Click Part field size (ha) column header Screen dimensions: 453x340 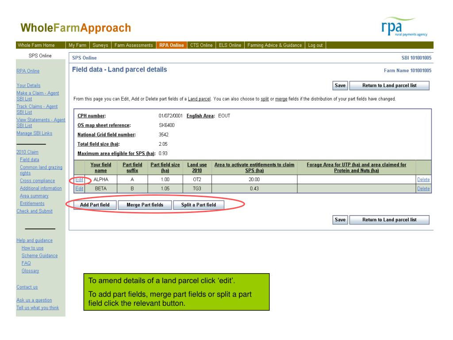pyautogui.click(x=165, y=167)
